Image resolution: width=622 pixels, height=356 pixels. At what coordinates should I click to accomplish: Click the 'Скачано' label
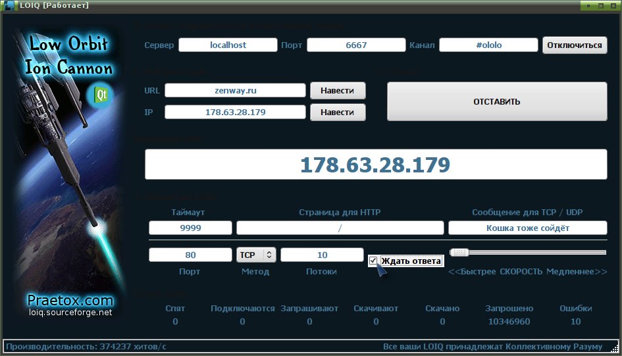tap(442, 309)
